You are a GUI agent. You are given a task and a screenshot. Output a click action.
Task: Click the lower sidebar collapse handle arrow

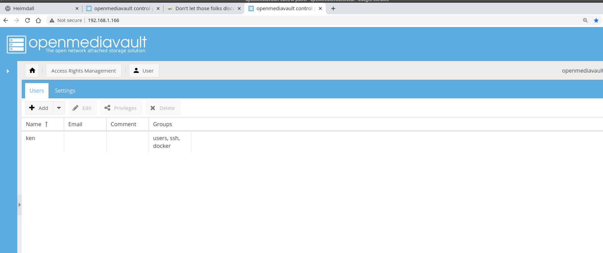(19, 205)
